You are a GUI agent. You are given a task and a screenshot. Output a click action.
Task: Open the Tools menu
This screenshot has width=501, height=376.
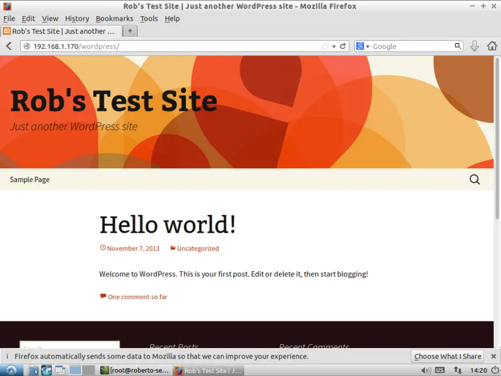tap(149, 18)
